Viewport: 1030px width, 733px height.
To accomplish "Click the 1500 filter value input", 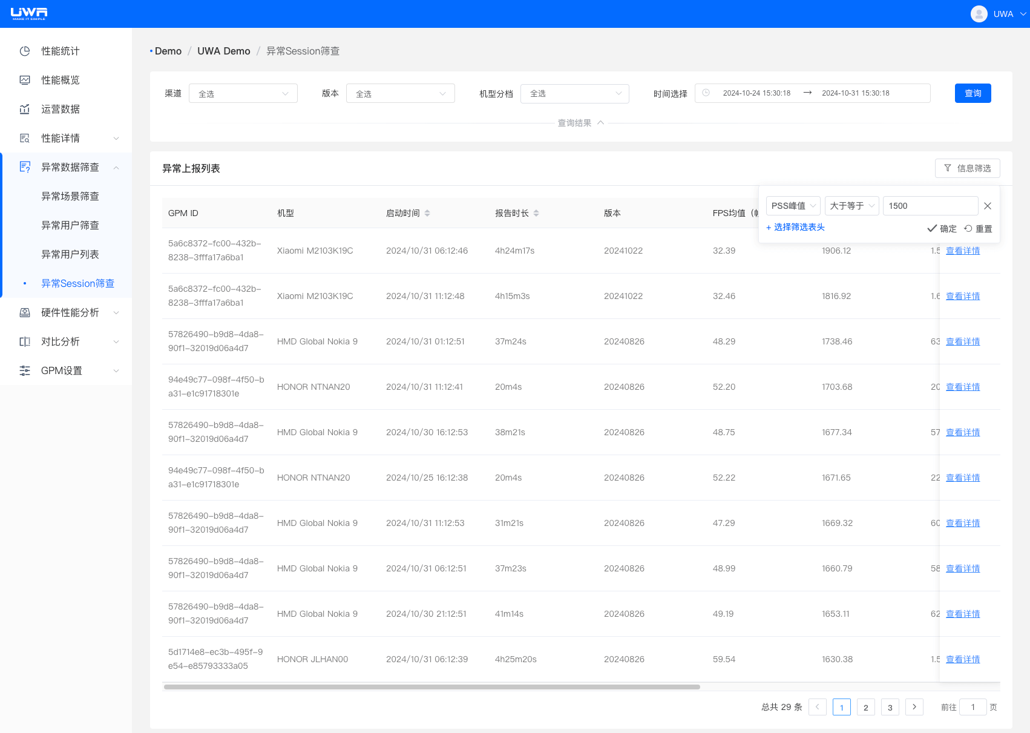I will click(931, 206).
